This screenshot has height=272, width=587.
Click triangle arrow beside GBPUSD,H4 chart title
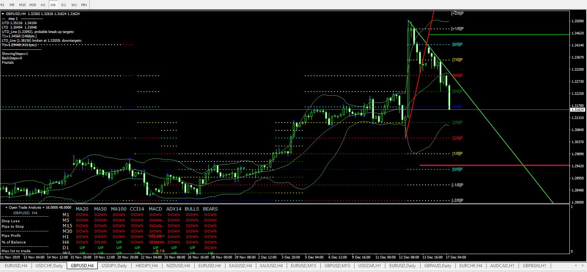pyautogui.click(x=3, y=14)
